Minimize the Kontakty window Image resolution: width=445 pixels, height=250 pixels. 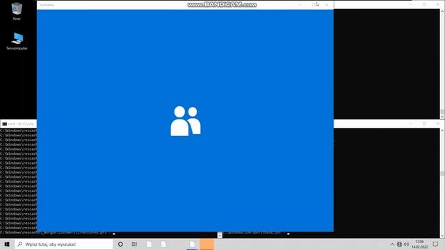[x=300, y=5]
